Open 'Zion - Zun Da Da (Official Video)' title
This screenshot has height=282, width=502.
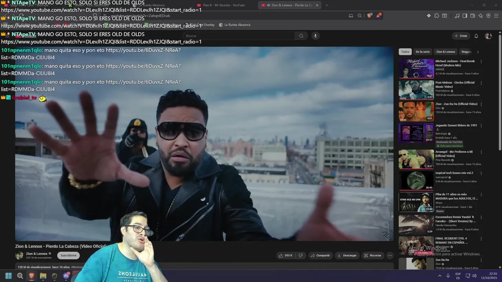point(457,104)
